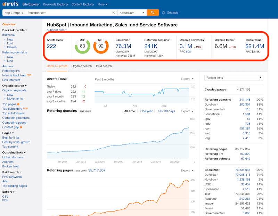Click the 200,301 Dofollow domains count
Viewport: 278px width, 216px height.
click(245, 105)
